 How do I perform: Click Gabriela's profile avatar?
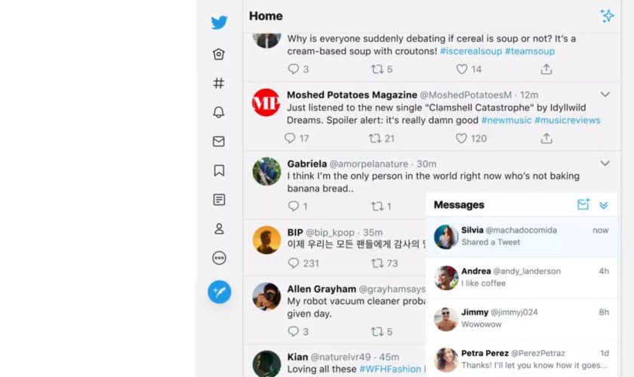(x=266, y=171)
